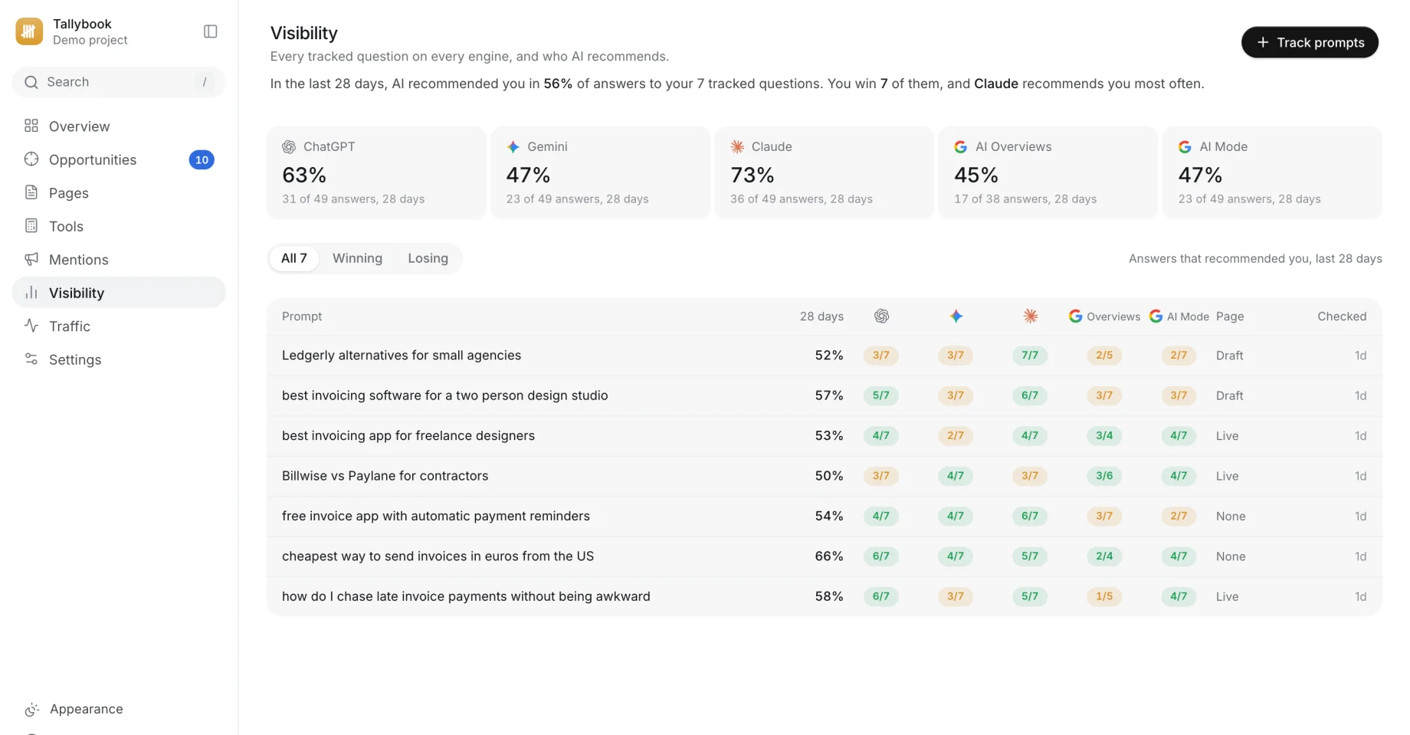
Task: Open the Claude 73% summary card
Action: click(x=825, y=173)
